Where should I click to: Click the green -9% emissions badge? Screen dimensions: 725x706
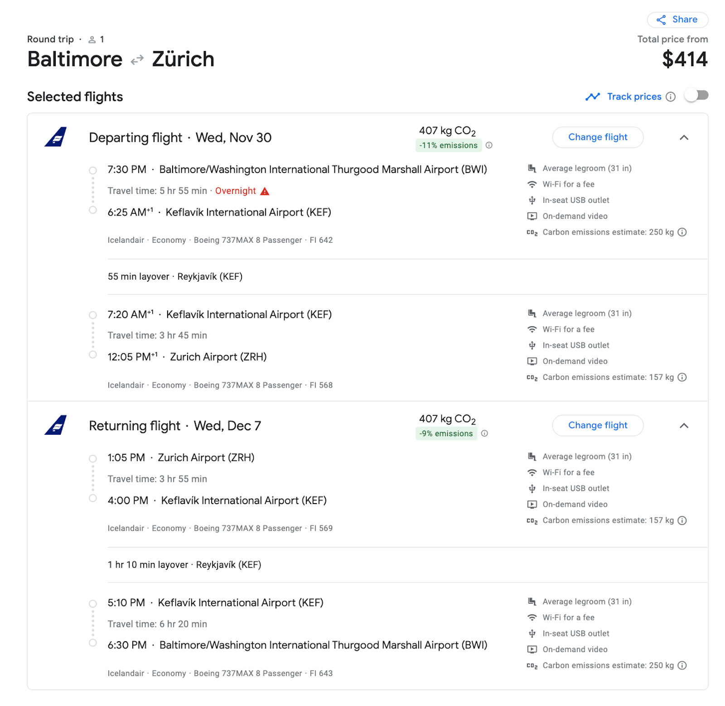coord(446,433)
